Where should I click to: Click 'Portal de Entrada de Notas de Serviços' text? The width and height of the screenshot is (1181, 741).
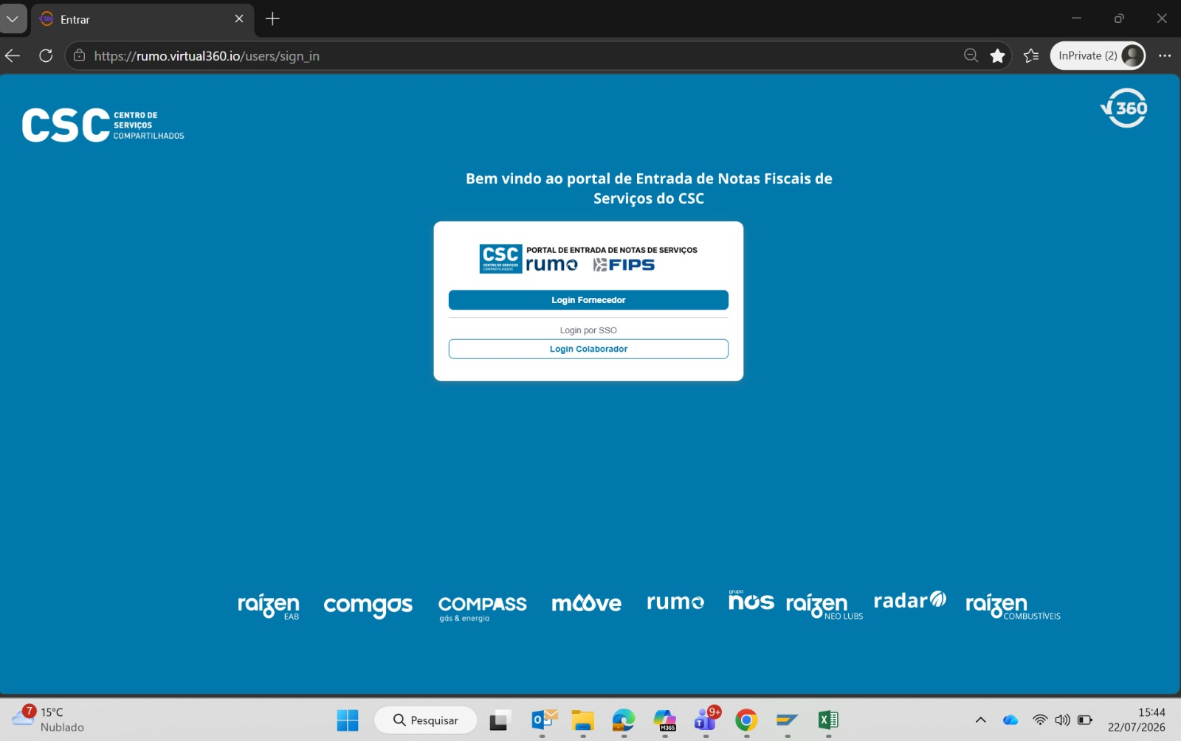612,250
